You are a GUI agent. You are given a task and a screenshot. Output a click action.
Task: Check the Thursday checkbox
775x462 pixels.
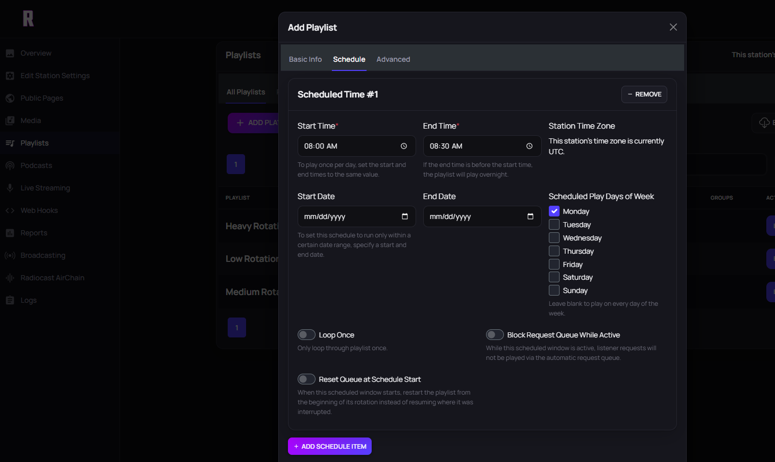coord(554,251)
